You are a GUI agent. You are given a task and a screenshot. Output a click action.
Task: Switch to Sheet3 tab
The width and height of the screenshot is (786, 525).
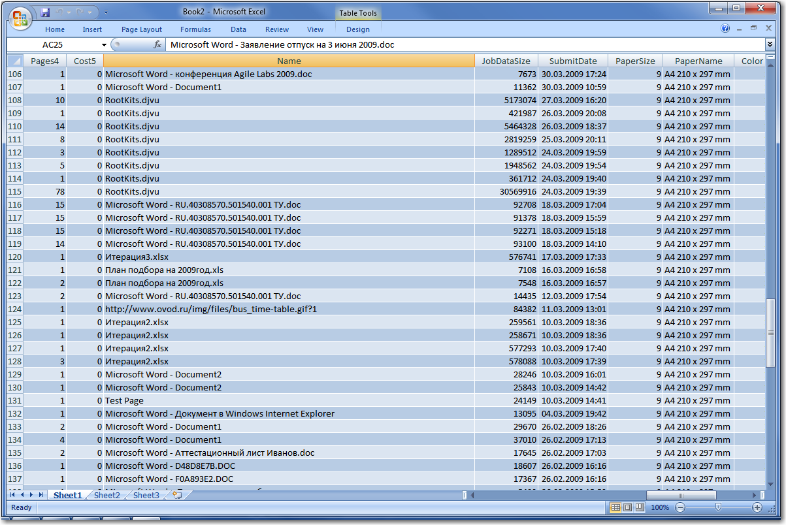(146, 496)
